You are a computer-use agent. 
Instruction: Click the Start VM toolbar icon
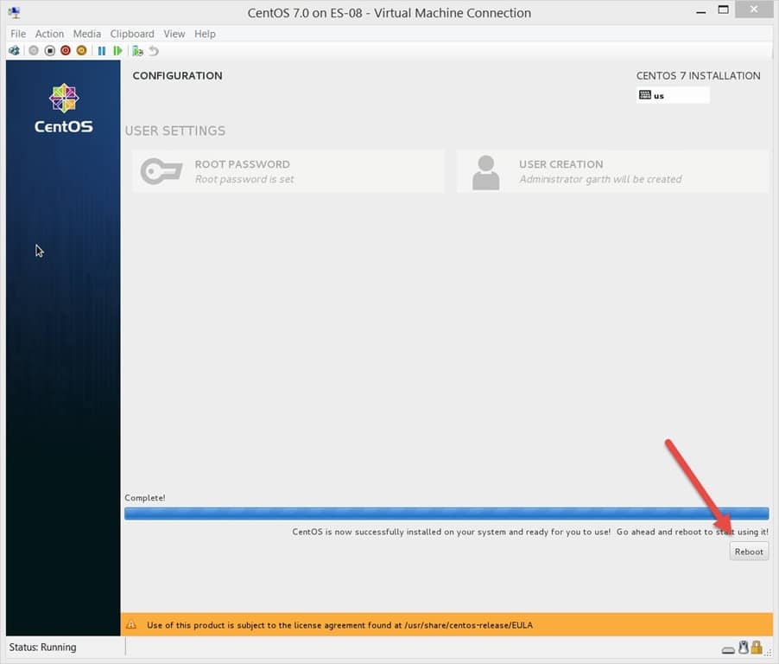coord(33,50)
